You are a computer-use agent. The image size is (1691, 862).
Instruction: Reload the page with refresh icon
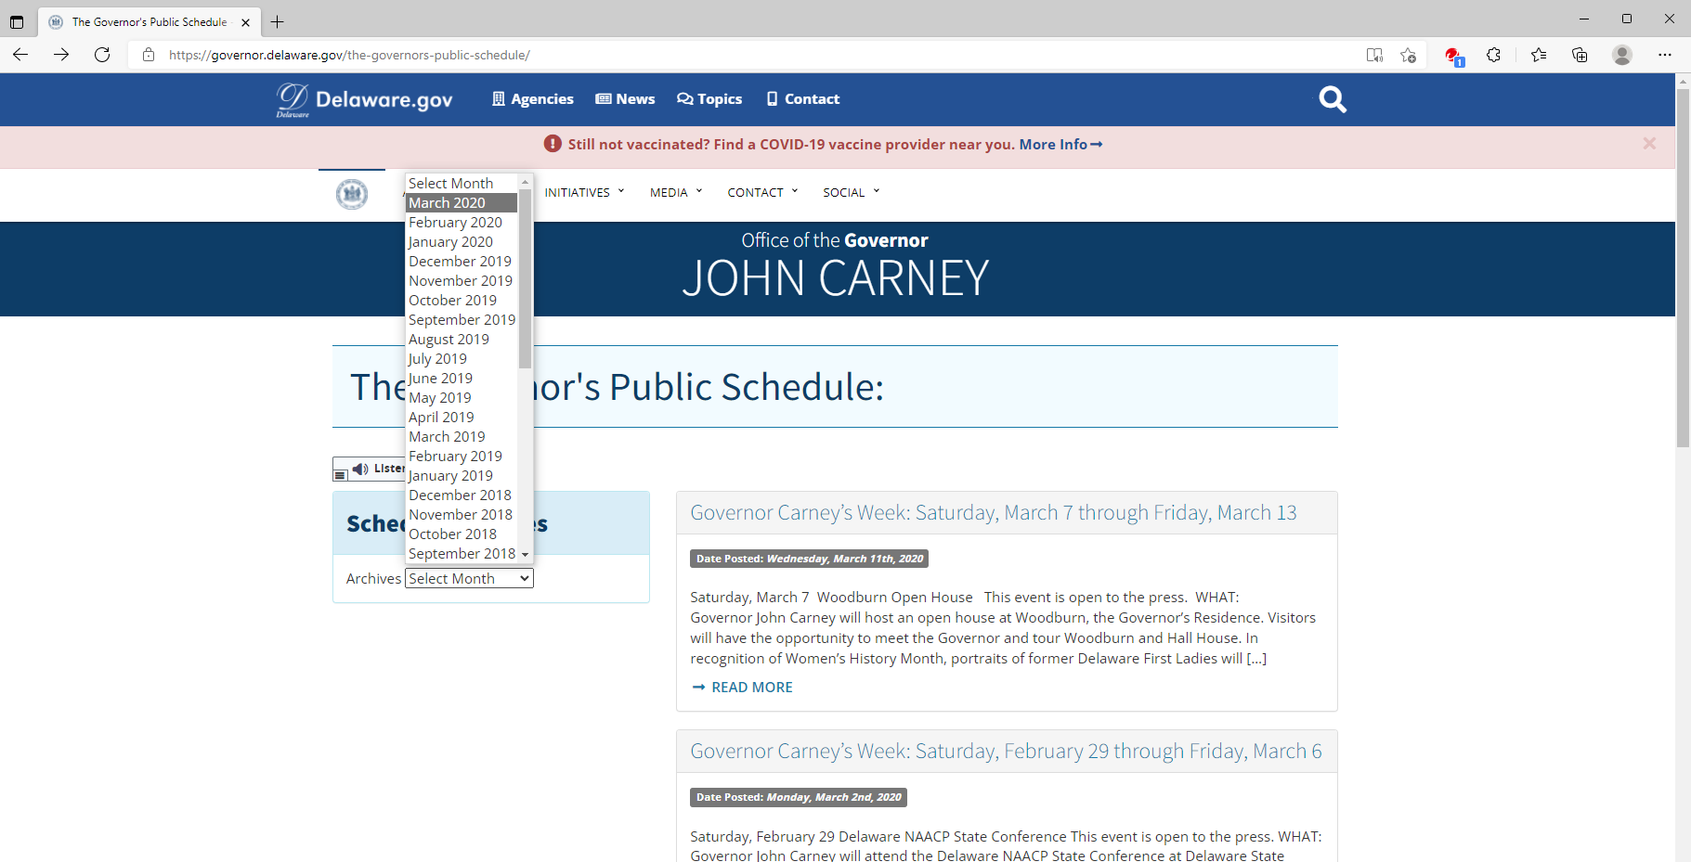(x=102, y=55)
